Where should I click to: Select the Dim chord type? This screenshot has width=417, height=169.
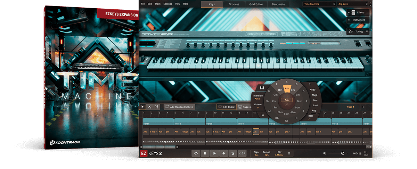315,100
